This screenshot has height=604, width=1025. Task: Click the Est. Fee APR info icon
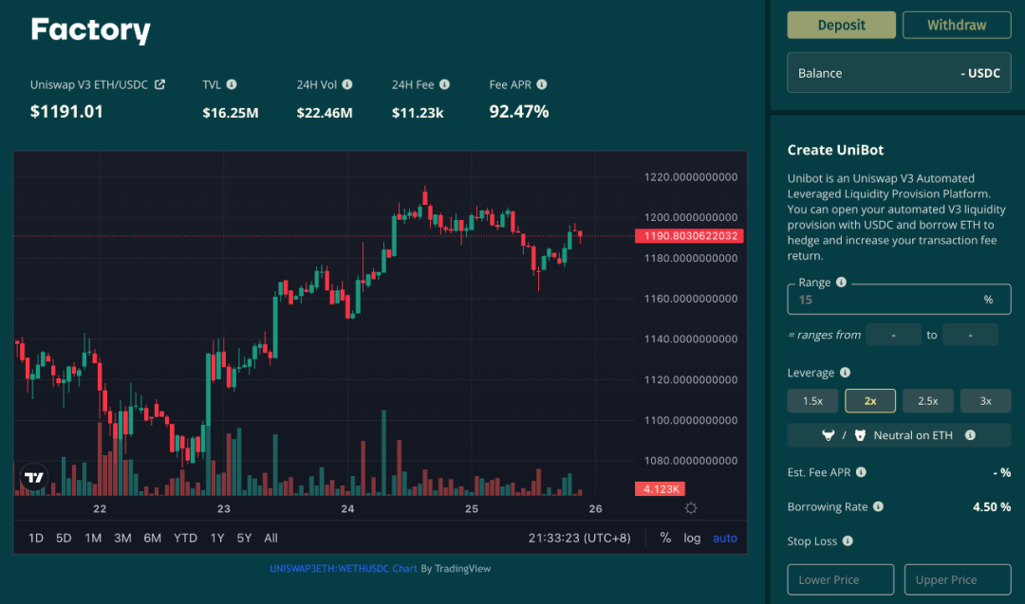[861, 471]
